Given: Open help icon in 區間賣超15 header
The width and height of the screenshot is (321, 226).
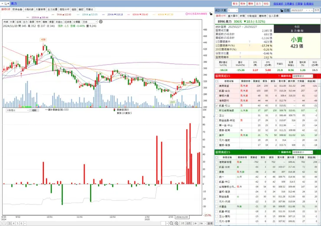Looking at the screenshot, I should pos(279,152).
